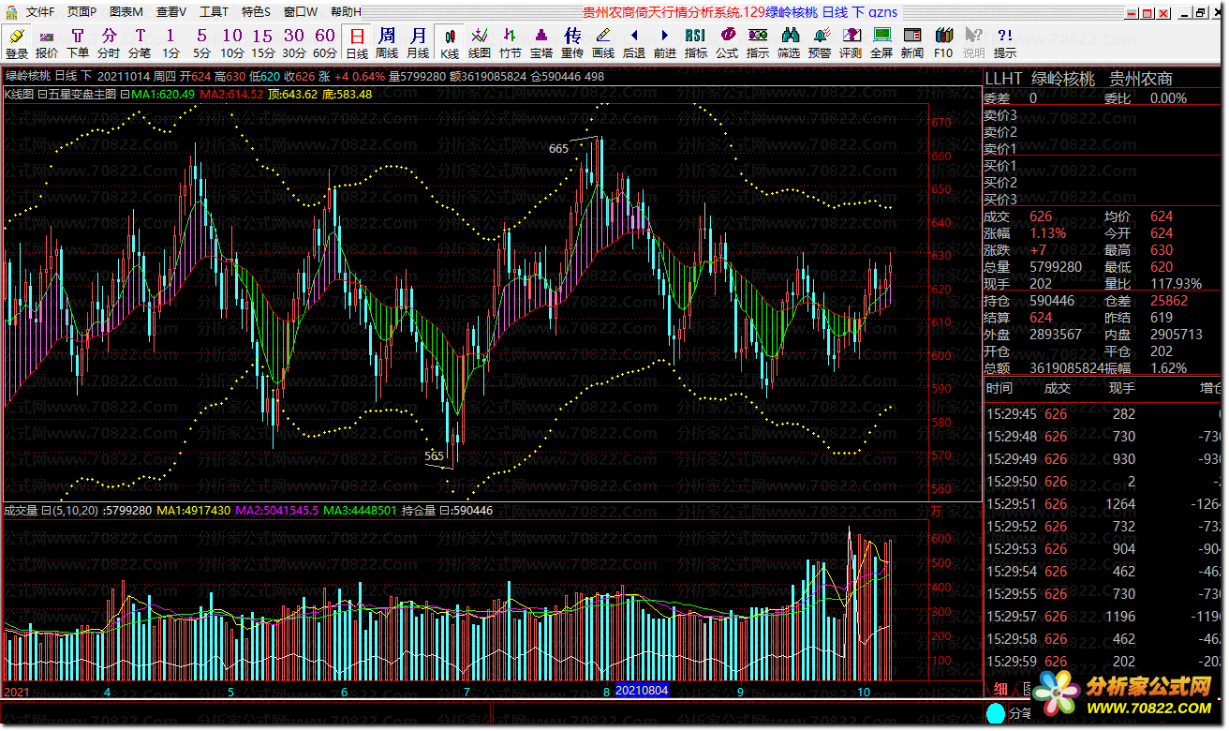Image resolution: width=1229 pixels, height=731 pixels.
Task: Click the 贵州农商 label in the quote panel header
Action: click(x=1141, y=79)
